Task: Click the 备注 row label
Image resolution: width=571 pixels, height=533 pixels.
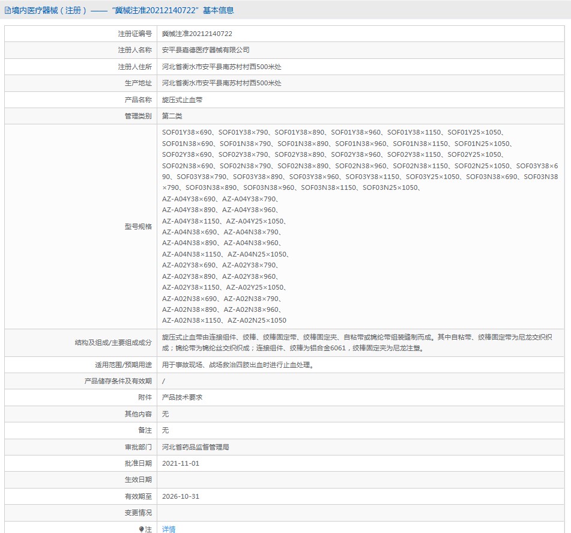Action: pos(145,431)
